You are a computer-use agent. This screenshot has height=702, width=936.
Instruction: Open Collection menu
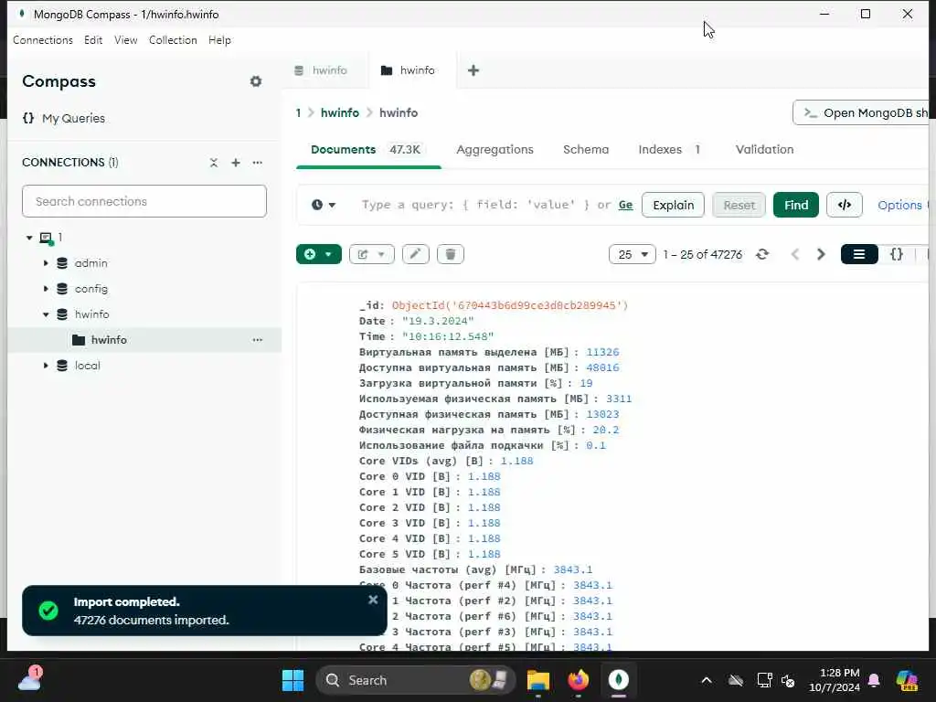tap(173, 40)
